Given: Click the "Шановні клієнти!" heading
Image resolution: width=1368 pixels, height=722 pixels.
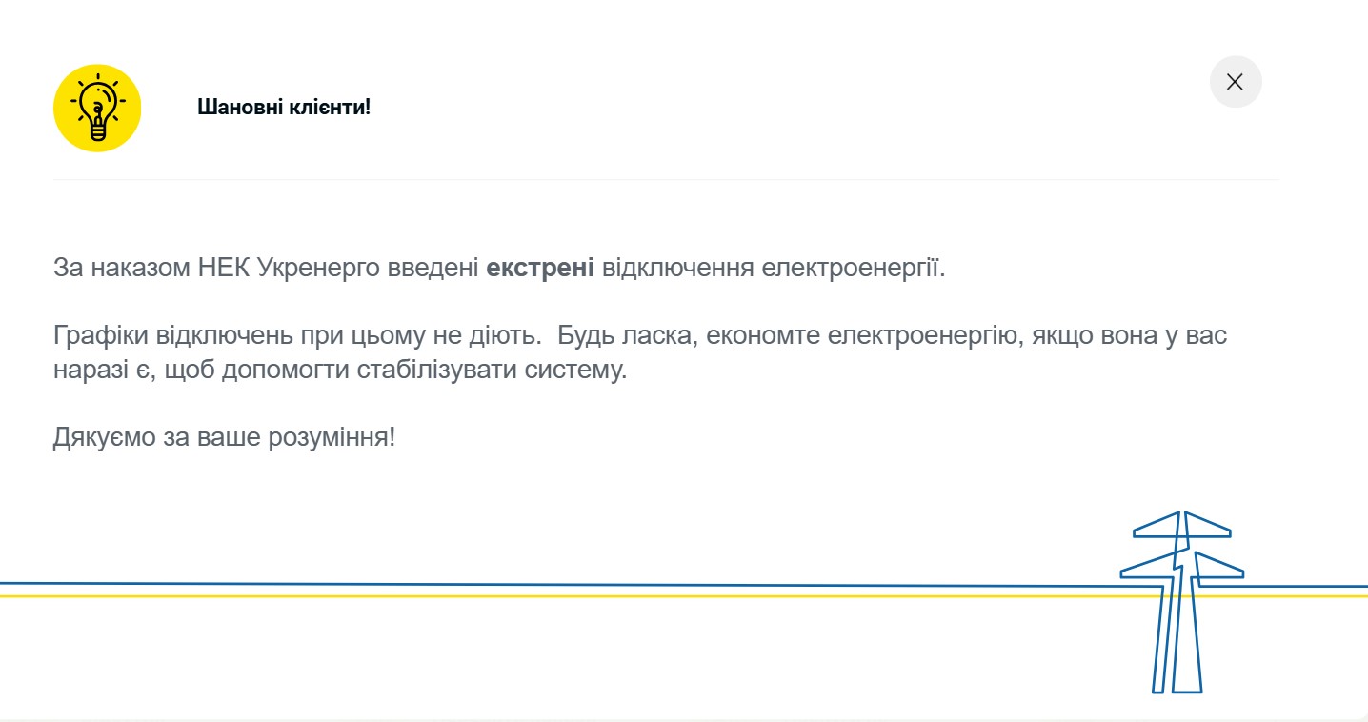Looking at the screenshot, I should coord(284,107).
